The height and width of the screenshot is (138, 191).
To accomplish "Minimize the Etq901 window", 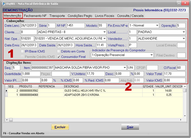I will click(x=179, y=3).
